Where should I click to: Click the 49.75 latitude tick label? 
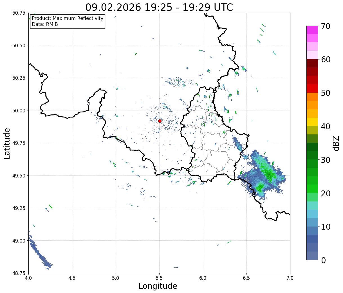click(x=19, y=143)
